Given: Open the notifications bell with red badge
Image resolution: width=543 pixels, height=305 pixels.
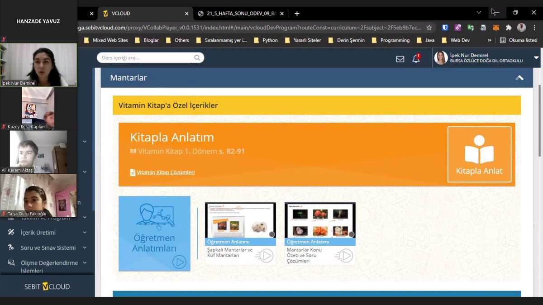Looking at the screenshot, I should (416, 58).
